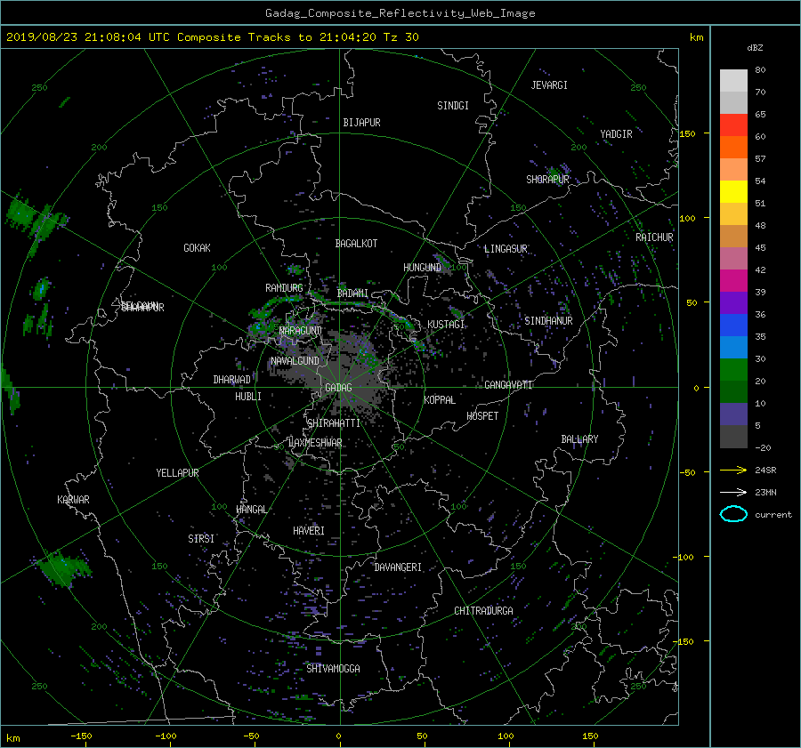Select the purple 36-39 dBZ swatch
The height and width of the screenshot is (748, 801).
pos(733,302)
